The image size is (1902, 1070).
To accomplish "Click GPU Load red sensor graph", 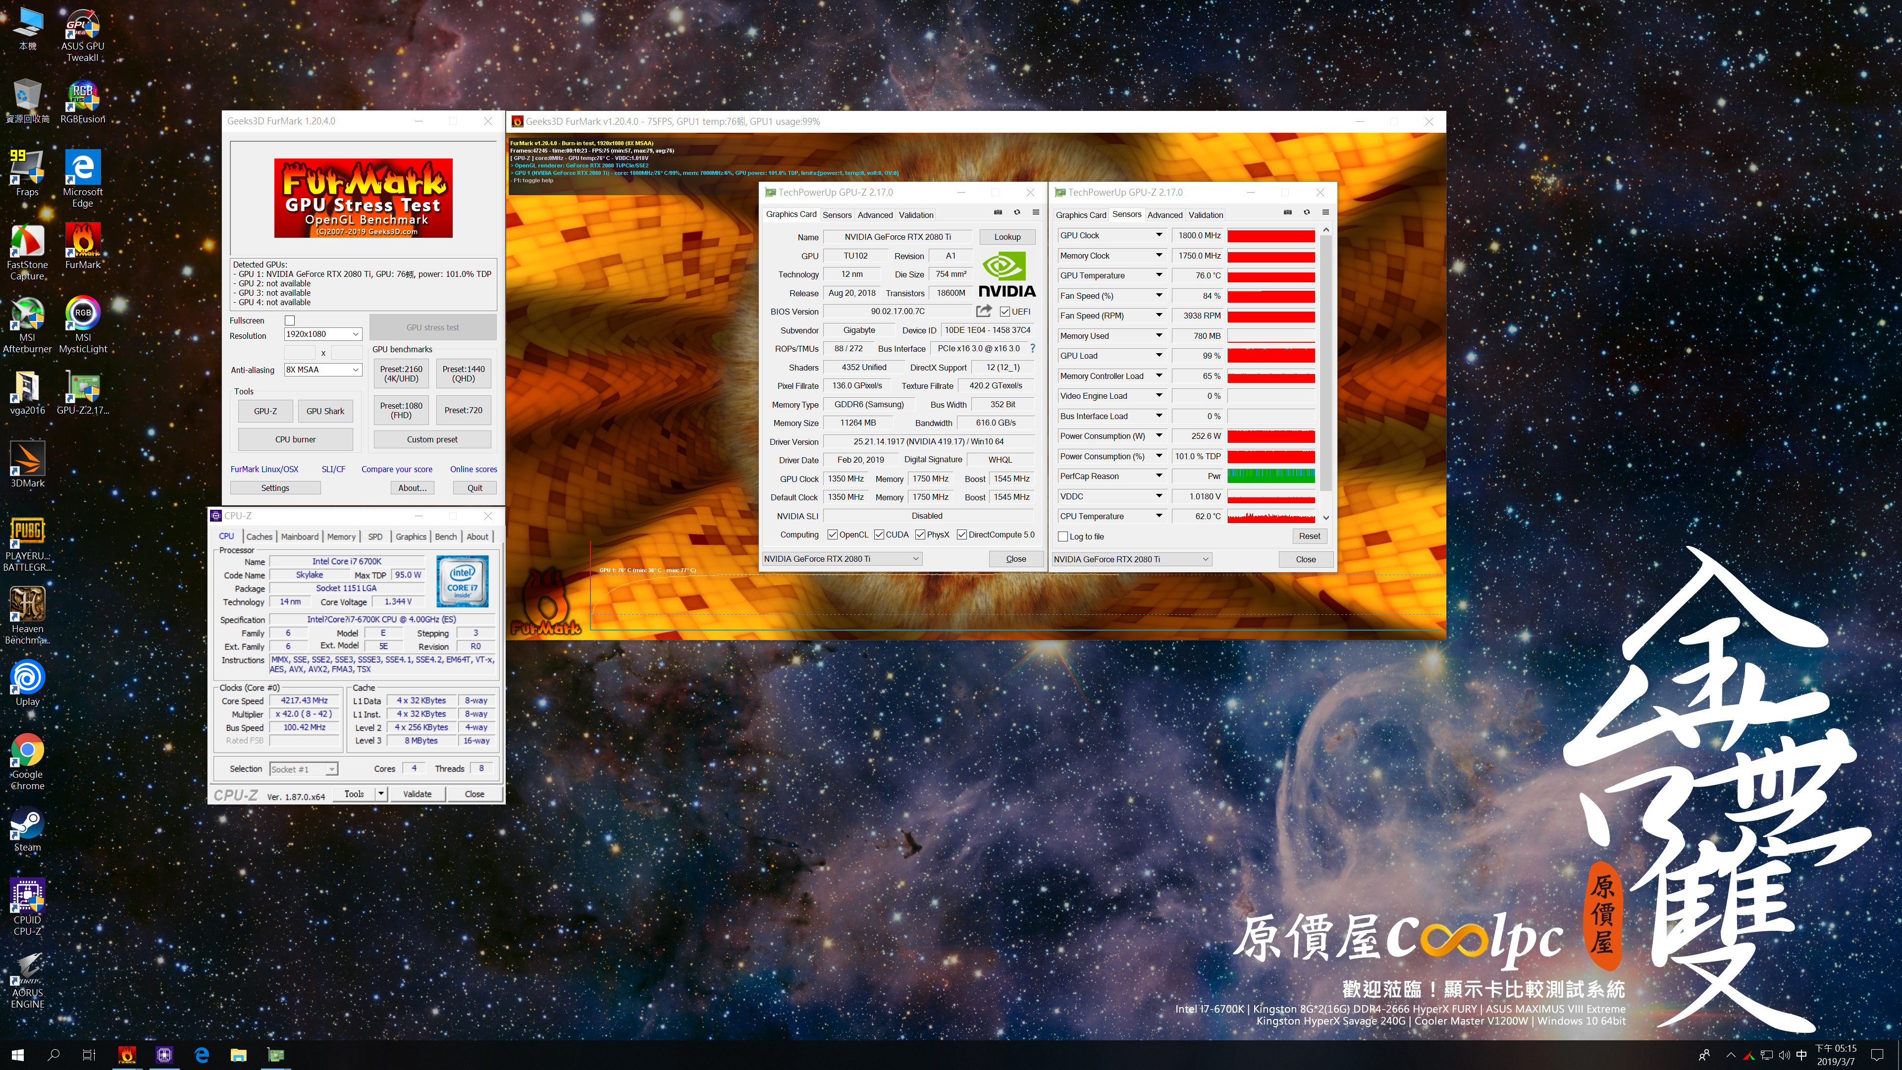I will pyautogui.click(x=1270, y=356).
